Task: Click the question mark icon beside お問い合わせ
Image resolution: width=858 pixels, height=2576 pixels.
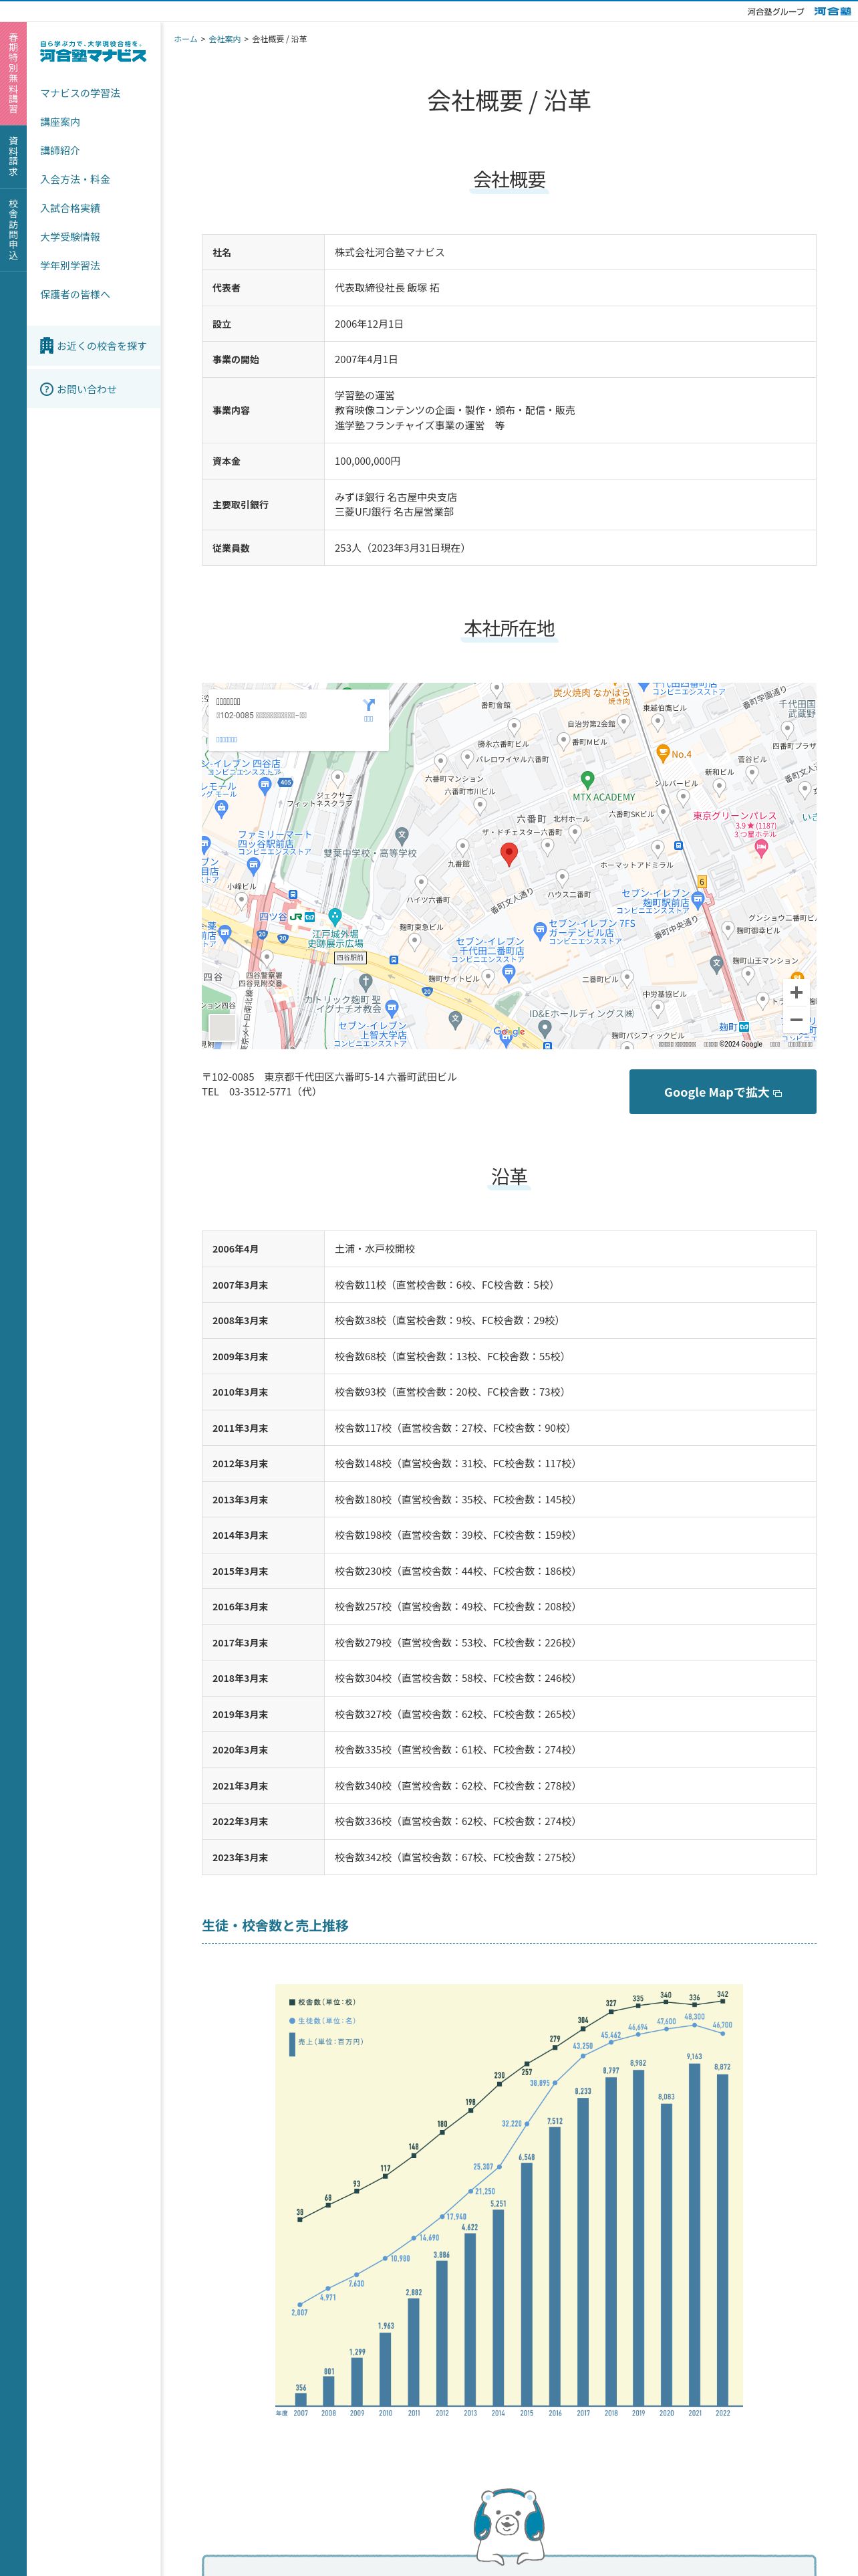Action: (47, 389)
